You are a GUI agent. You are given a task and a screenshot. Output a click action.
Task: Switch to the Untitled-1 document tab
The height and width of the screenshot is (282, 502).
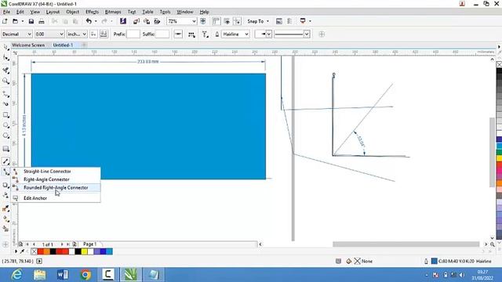point(63,45)
